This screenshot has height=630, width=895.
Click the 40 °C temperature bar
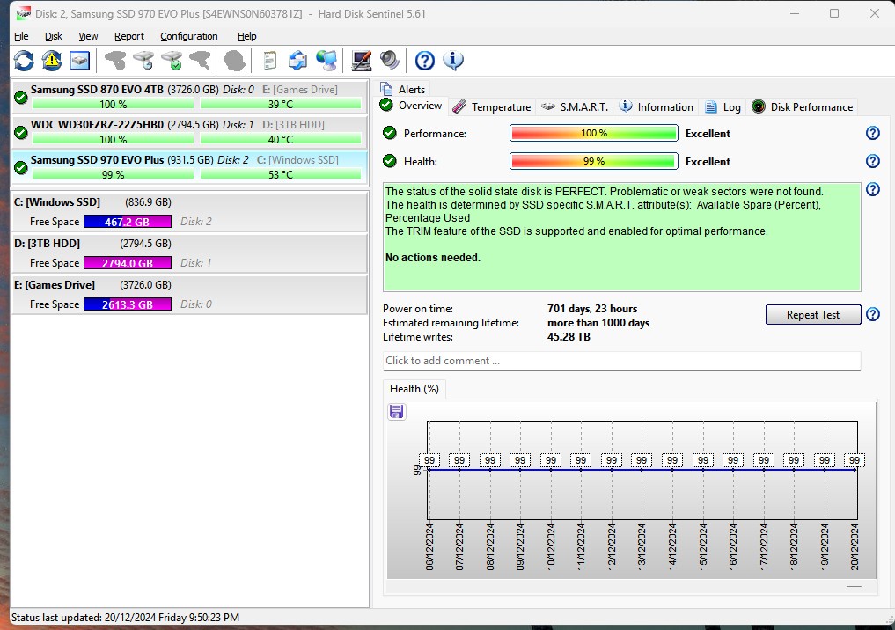click(281, 139)
